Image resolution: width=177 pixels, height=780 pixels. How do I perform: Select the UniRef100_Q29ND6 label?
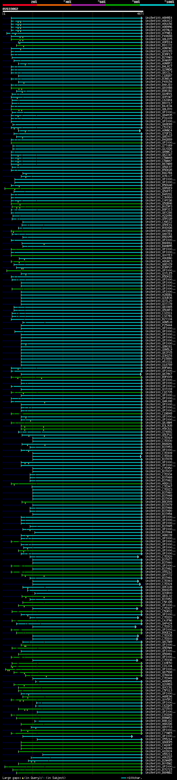pyautogui.click(x=159, y=70)
